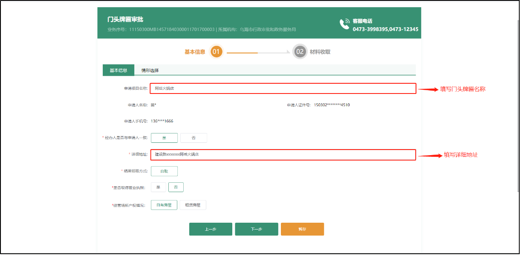Select 否 for 是否取得营业执照

coord(176,187)
